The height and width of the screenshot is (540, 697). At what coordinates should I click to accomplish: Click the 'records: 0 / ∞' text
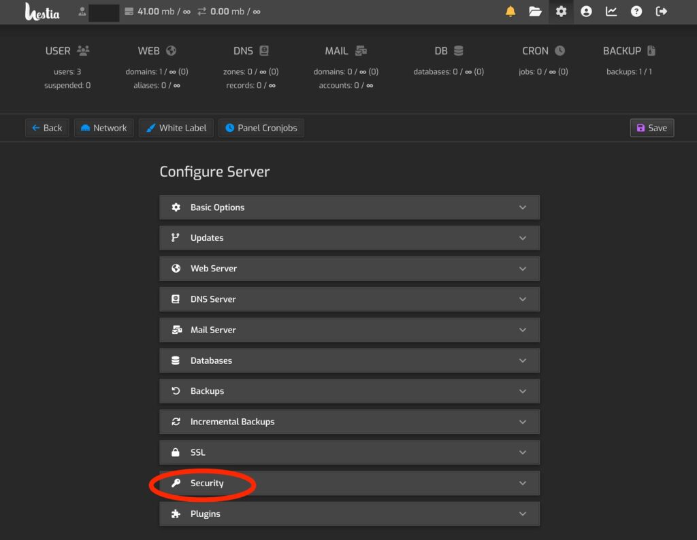pos(250,85)
